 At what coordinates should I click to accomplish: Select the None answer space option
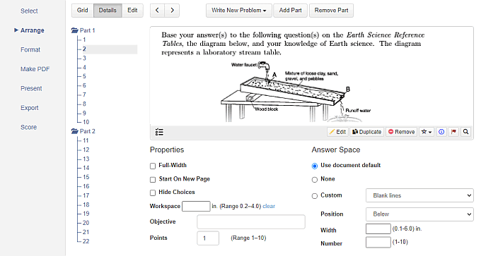[x=315, y=180]
